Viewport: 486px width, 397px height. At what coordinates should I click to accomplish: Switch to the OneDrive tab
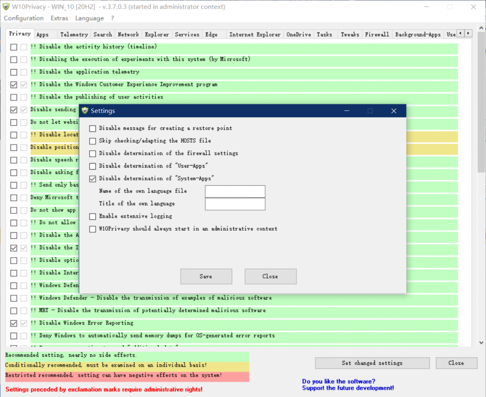pyautogui.click(x=299, y=35)
